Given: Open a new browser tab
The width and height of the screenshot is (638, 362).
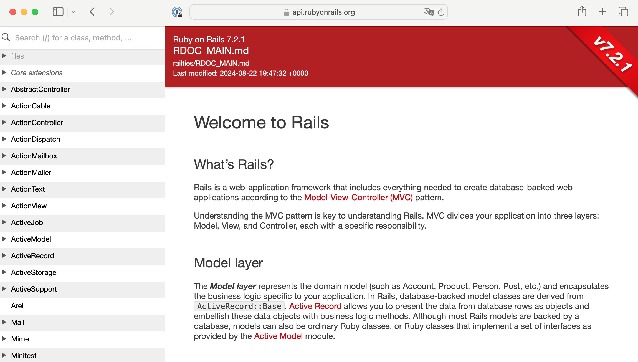Looking at the screenshot, I should (x=602, y=12).
